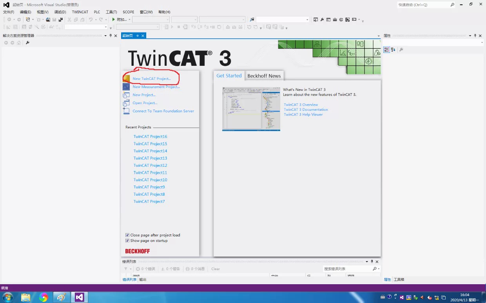
Task: Toggle Close page after project load checkbox
Action: (x=127, y=235)
